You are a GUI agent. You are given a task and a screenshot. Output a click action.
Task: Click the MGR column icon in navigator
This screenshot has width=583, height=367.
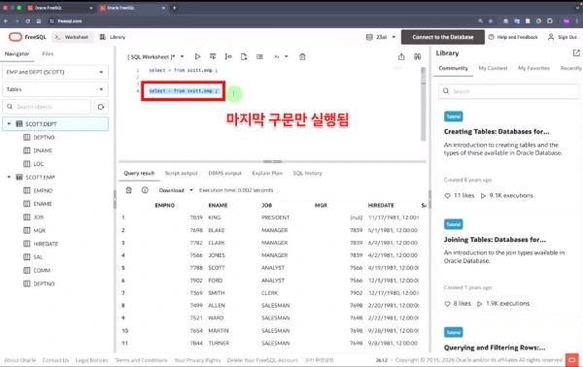coord(27,230)
